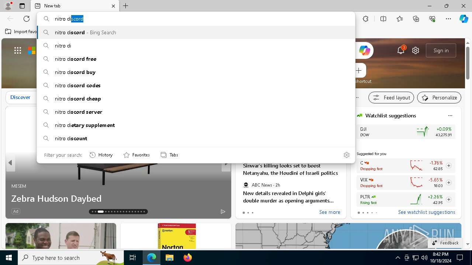Open Browser essentials heart icon
This screenshot has height=265, width=472.
432,19
